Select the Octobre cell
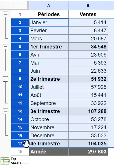This screenshot has height=165, width=114. click(x=49, y=119)
